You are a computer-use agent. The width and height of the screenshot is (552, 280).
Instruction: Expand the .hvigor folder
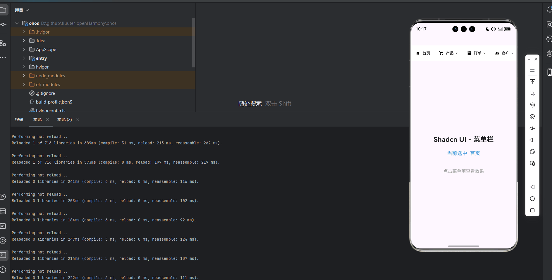24,32
